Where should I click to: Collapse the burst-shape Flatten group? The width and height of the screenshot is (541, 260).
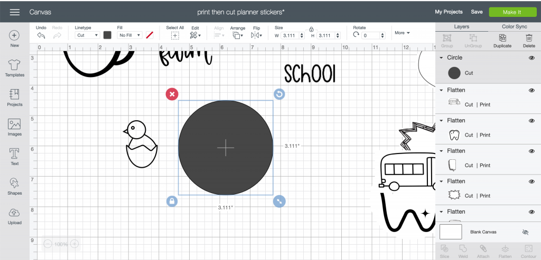[441, 181]
